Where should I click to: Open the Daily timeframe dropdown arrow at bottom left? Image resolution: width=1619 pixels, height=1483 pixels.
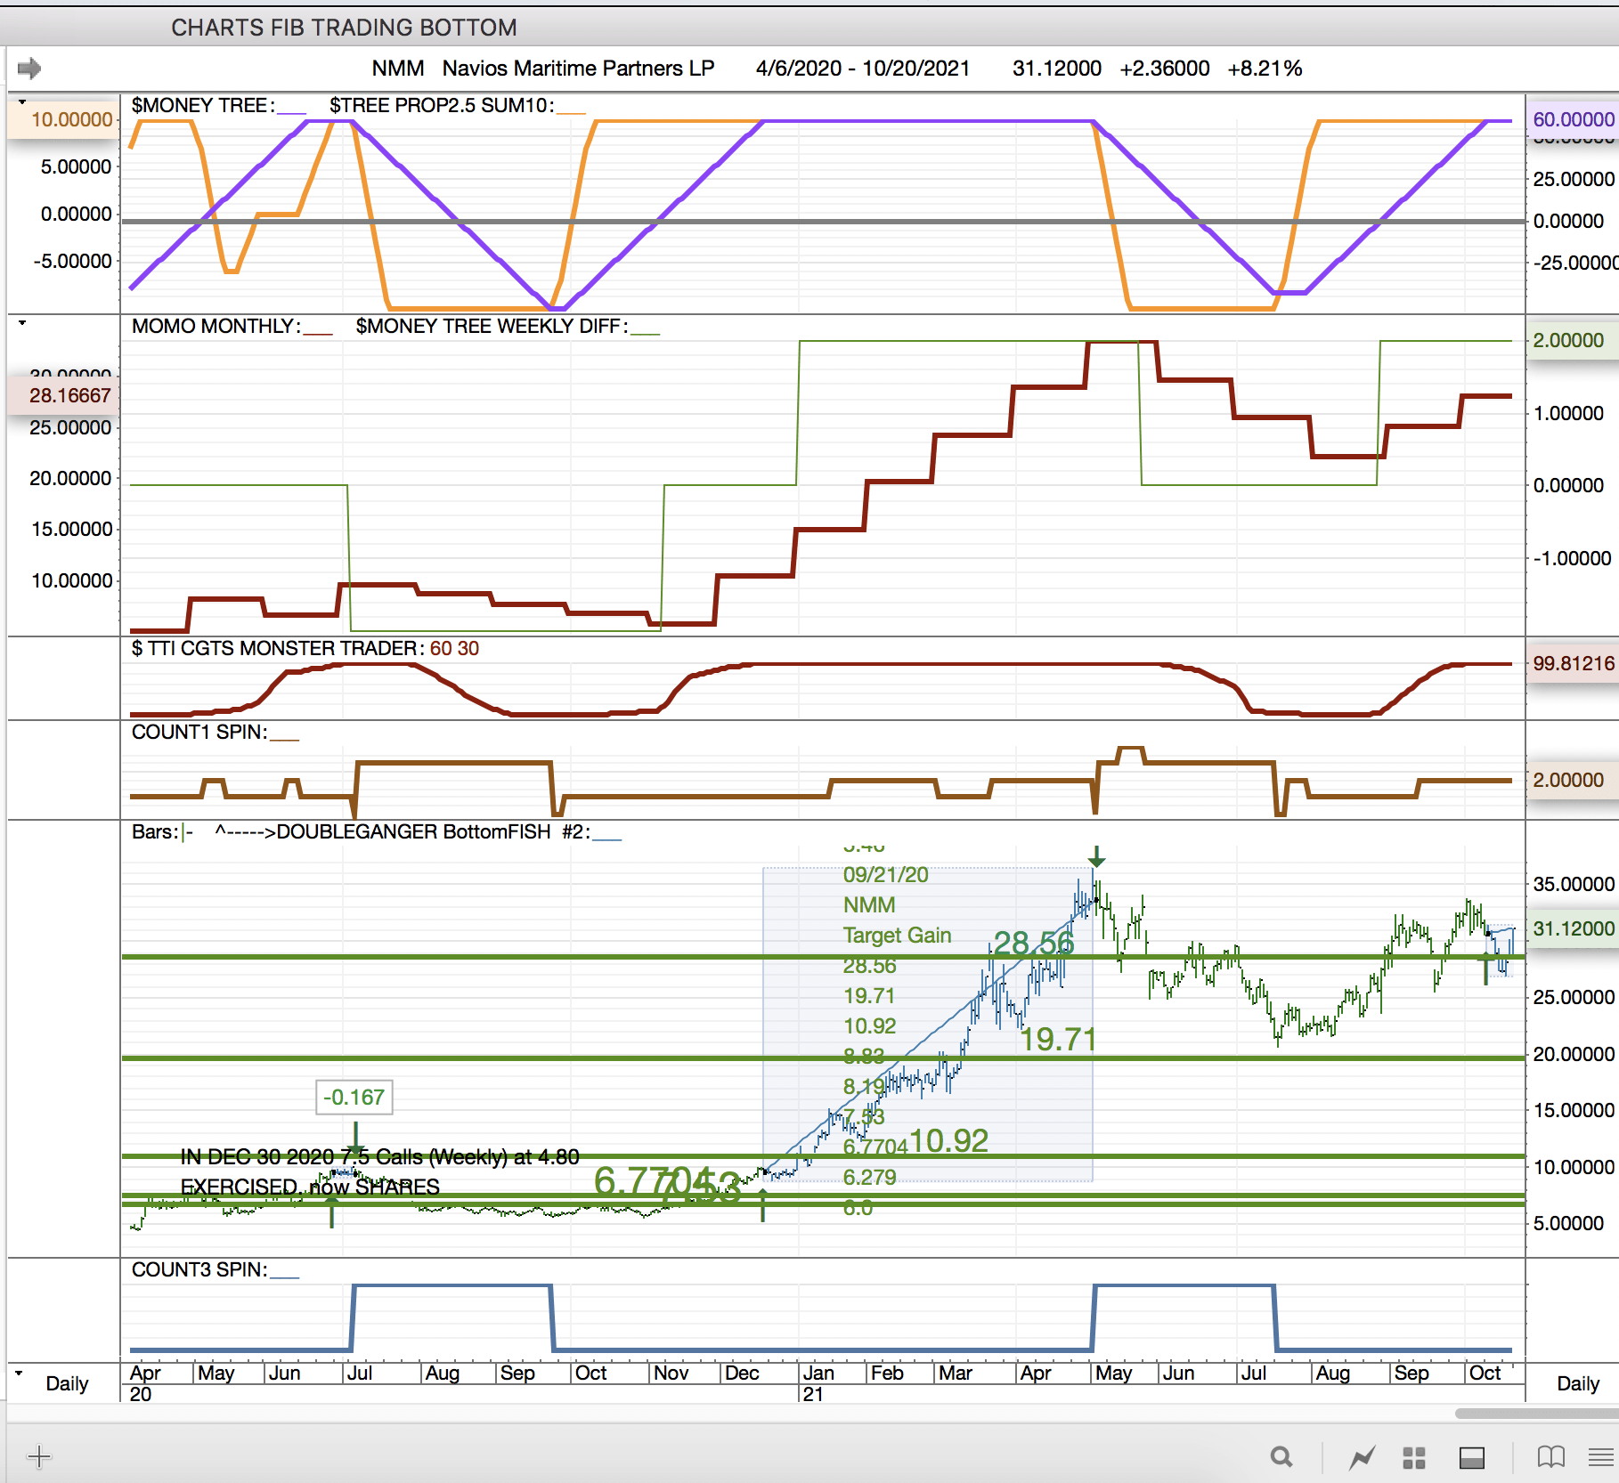click(x=19, y=1373)
